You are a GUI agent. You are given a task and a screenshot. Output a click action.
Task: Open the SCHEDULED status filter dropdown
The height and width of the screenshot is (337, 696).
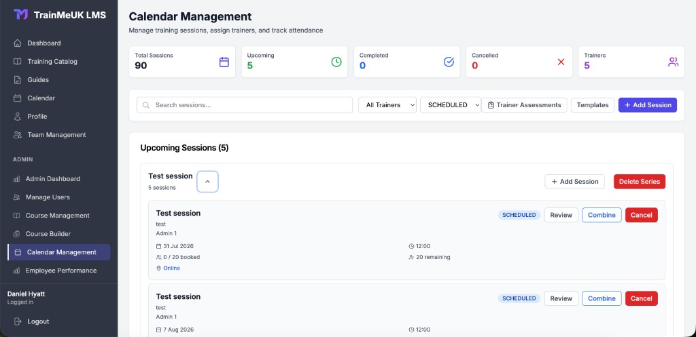point(451,105)
